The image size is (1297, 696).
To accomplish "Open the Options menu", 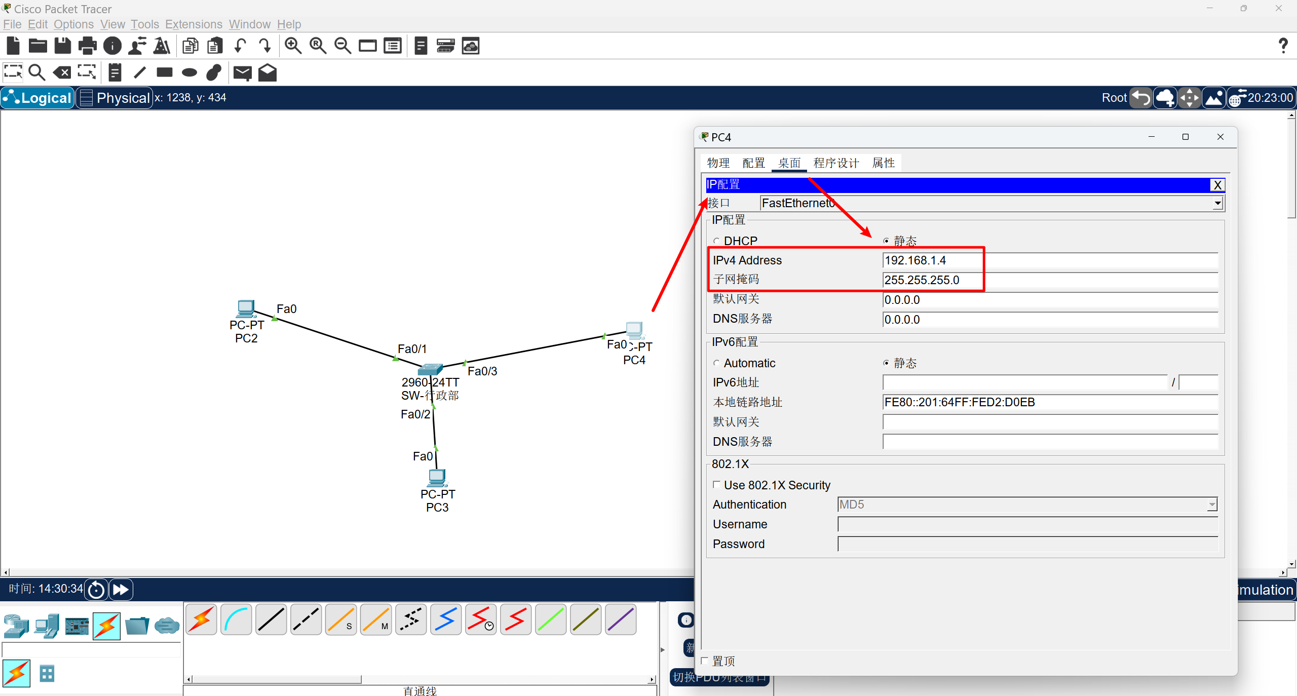I will pyautogui.click(x=73, y=24).
